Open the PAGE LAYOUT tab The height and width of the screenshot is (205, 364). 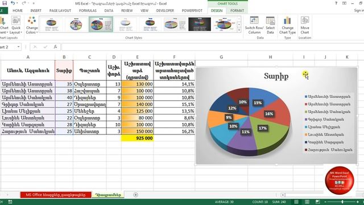coord(60,11)
